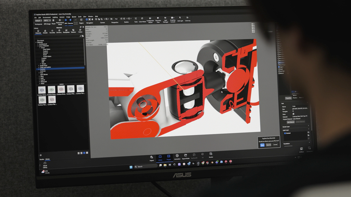Screen dimensions: 351x197
Task: Open the Environment menu
Action: click(47, 17)
